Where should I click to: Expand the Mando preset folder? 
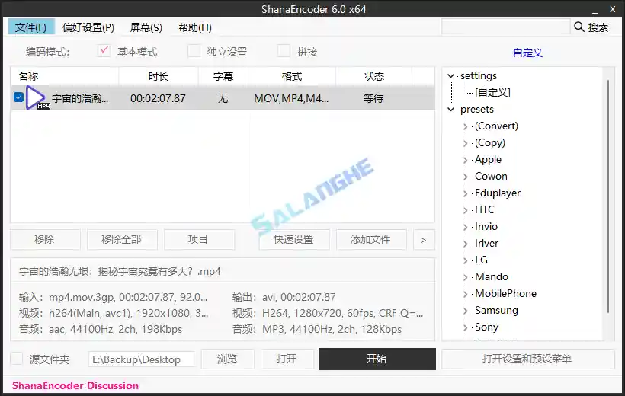pos(465,277)
